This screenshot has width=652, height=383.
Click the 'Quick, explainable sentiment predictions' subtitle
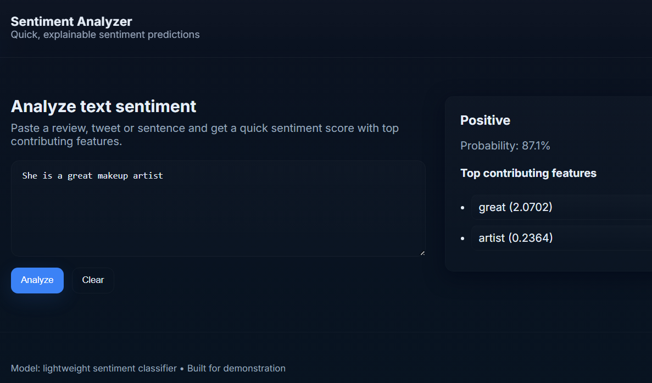click(x=105, y=35)
